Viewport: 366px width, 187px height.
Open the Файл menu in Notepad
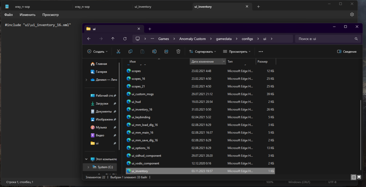(8, 15)
